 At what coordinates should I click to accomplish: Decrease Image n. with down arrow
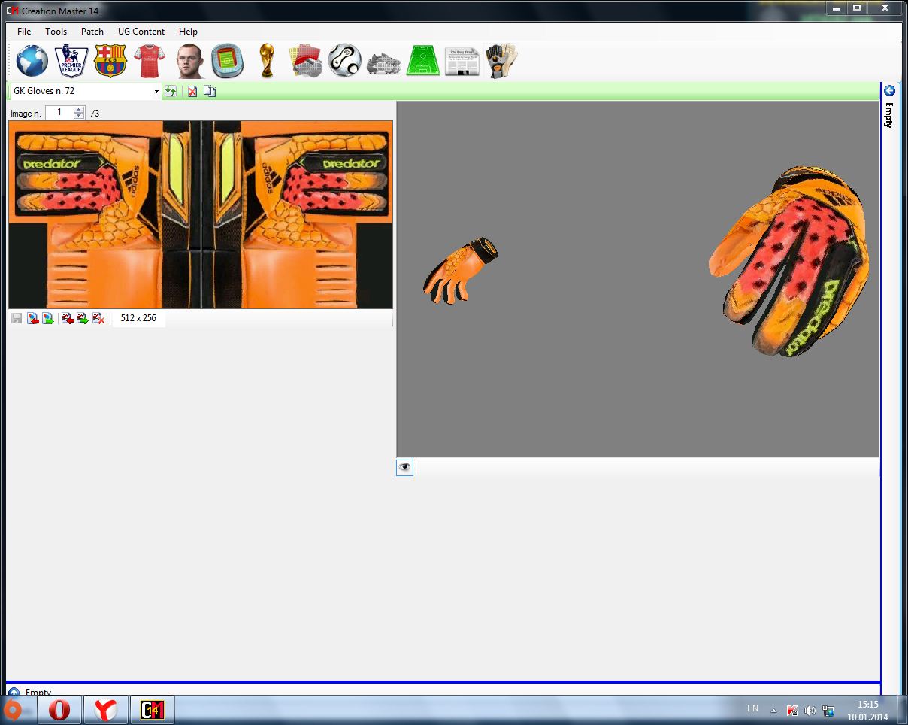click(79, 116)
